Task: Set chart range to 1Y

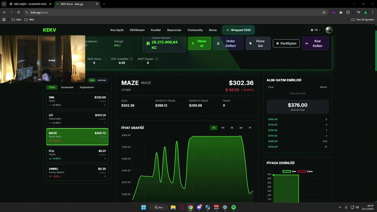Action: (x=250, y=128)
